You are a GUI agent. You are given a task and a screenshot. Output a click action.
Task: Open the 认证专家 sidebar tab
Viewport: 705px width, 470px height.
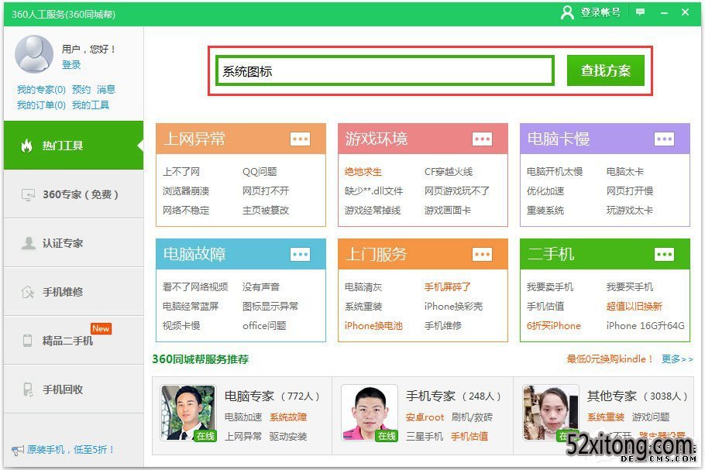(74, 243)
